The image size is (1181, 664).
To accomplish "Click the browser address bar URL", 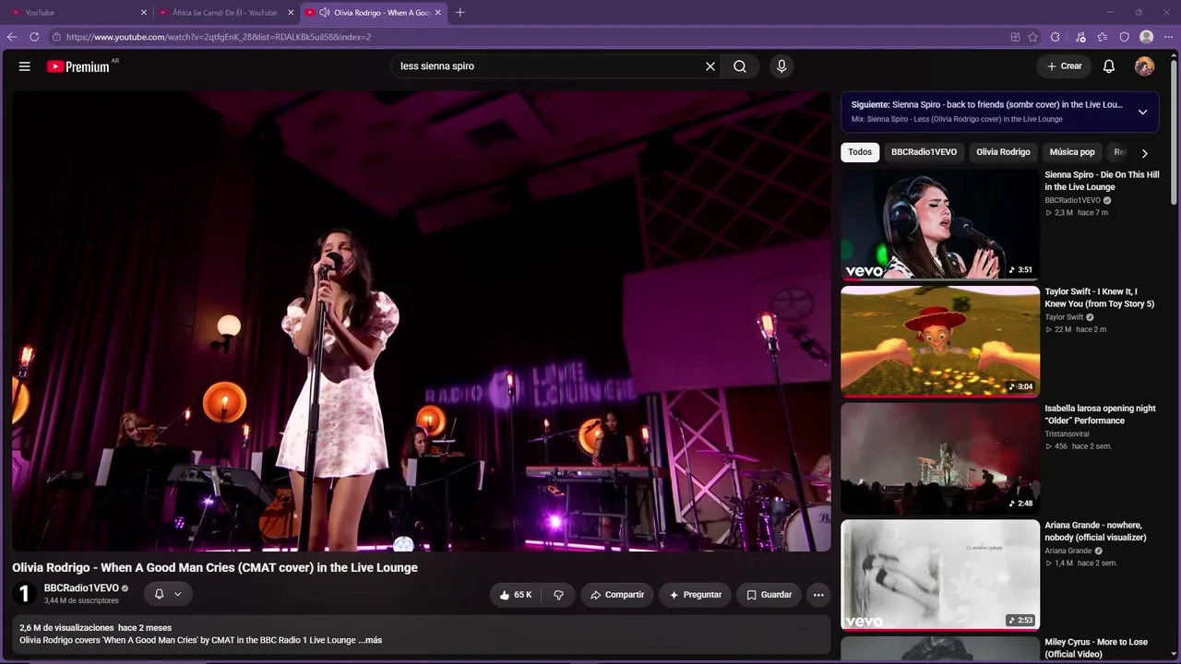I will click(x=219, y=37).
